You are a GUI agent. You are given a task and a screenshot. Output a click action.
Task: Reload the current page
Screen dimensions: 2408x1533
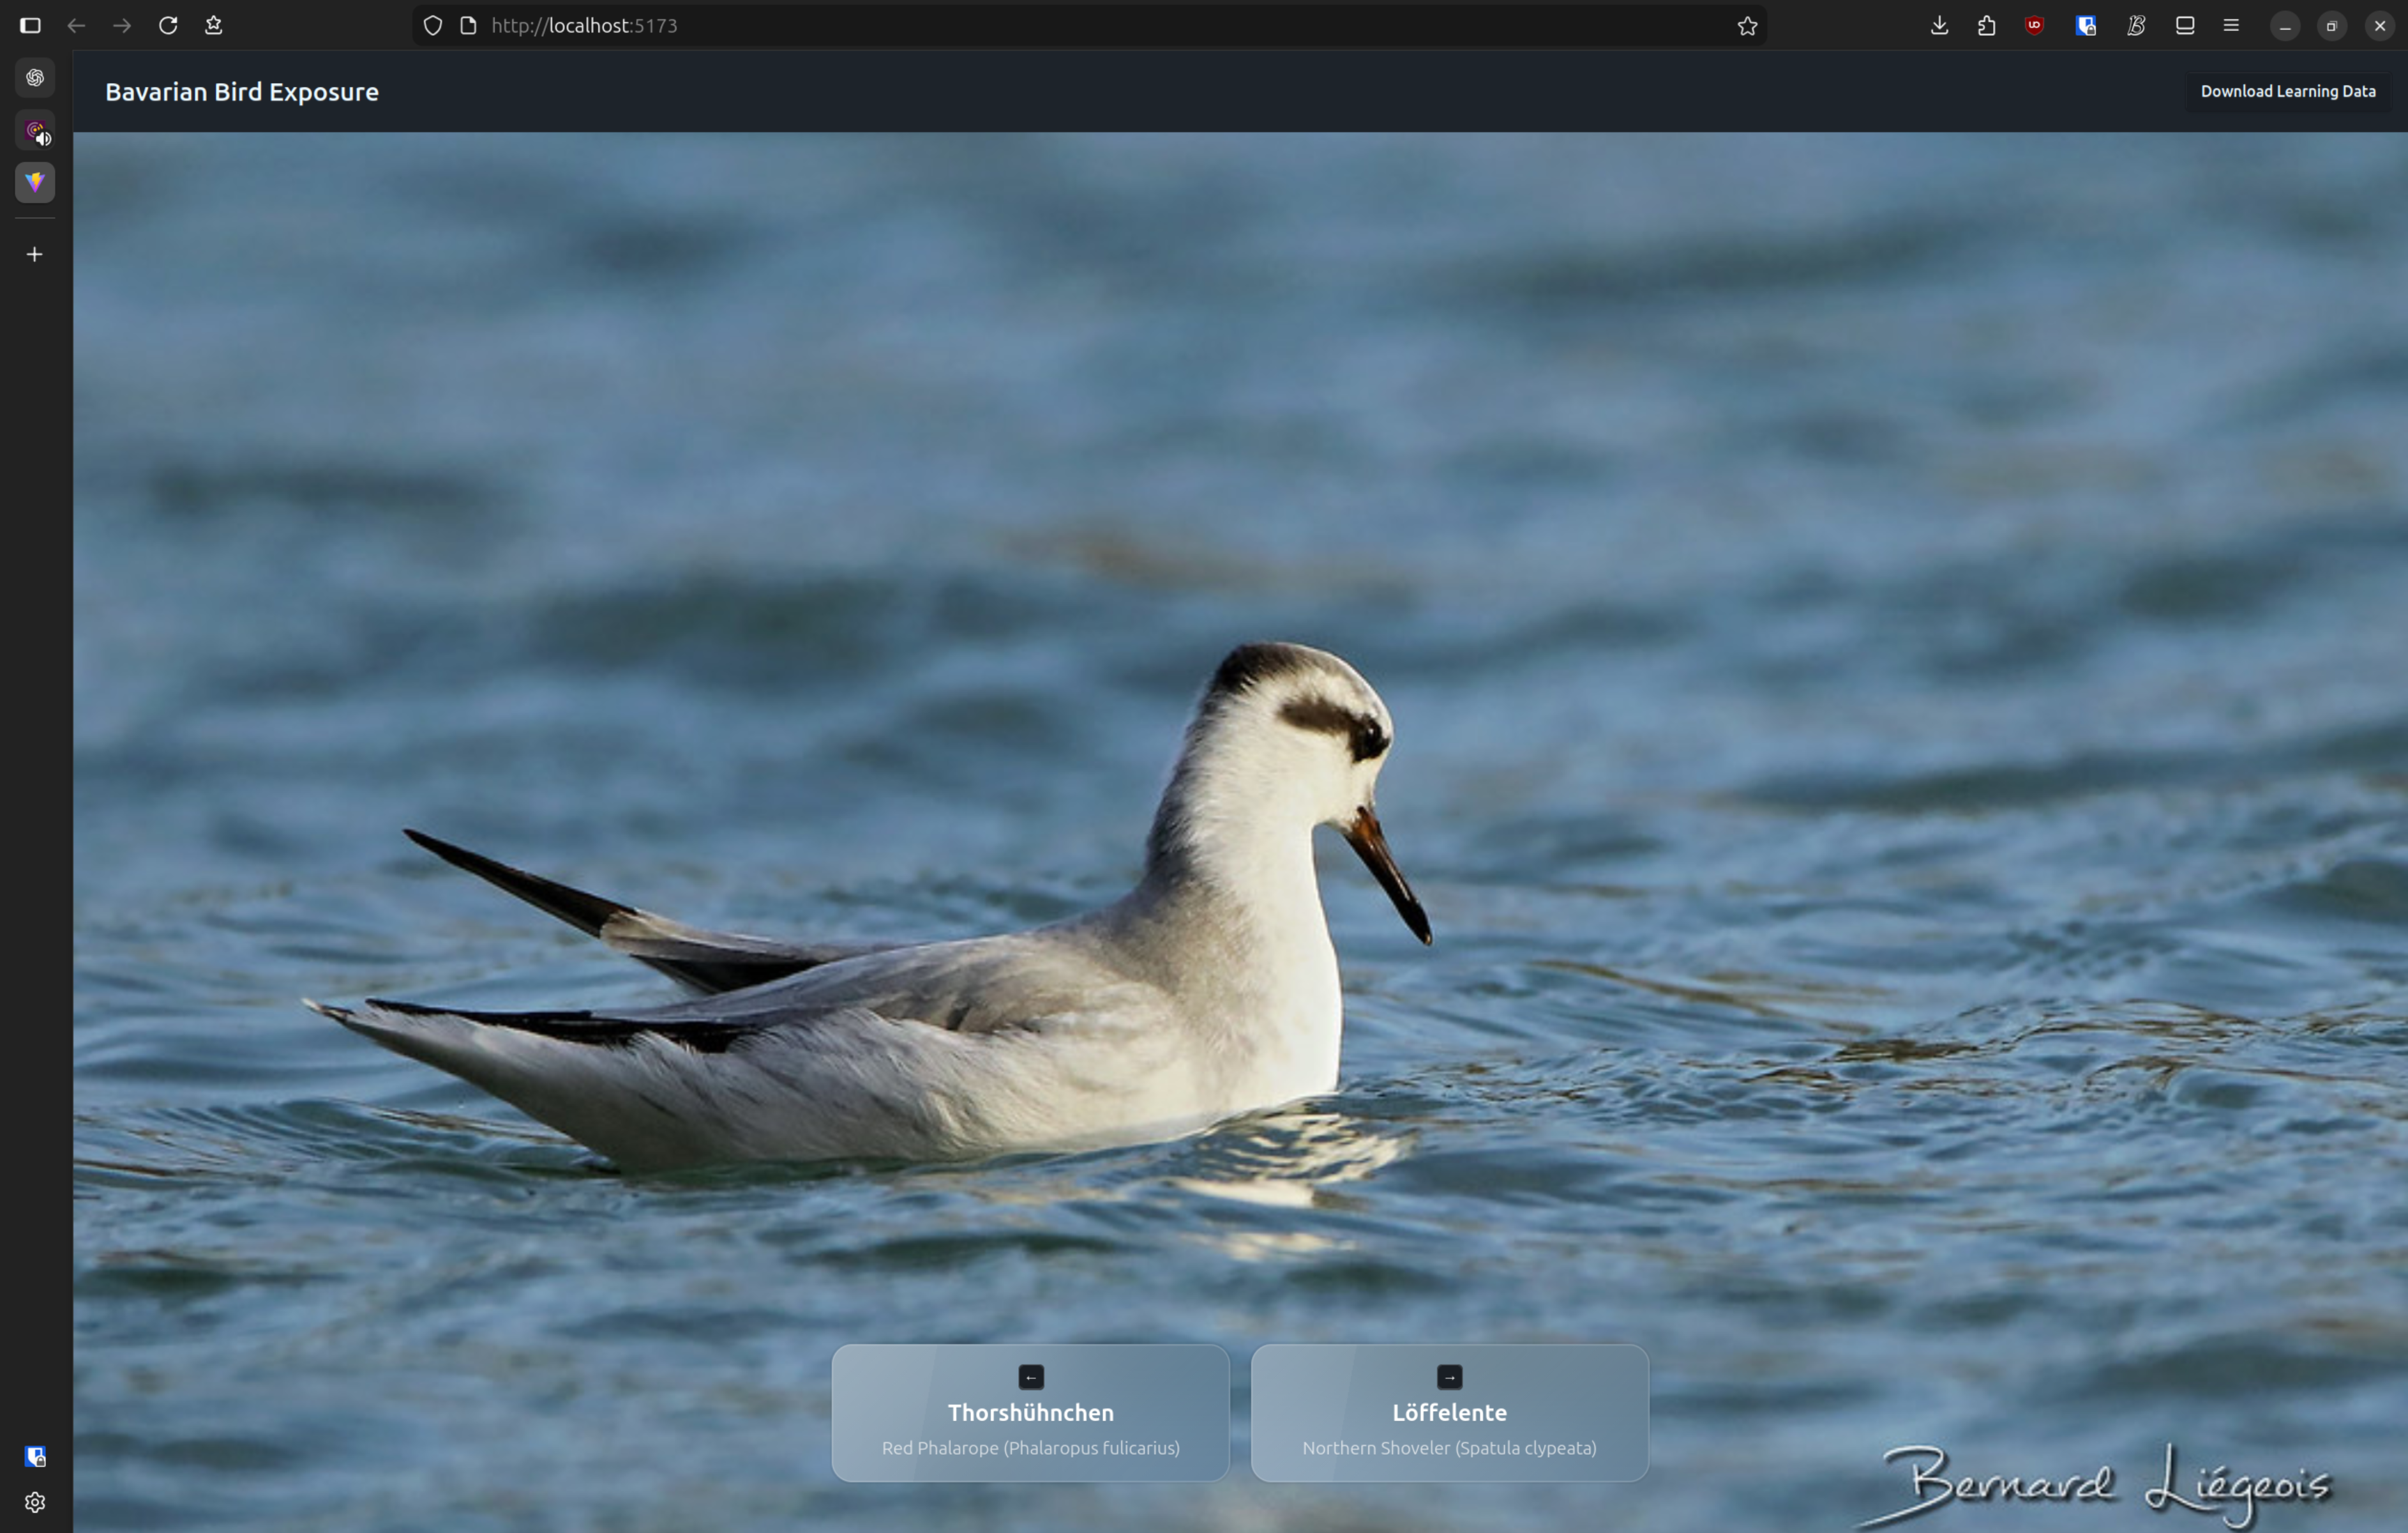(x=168, y=26)
